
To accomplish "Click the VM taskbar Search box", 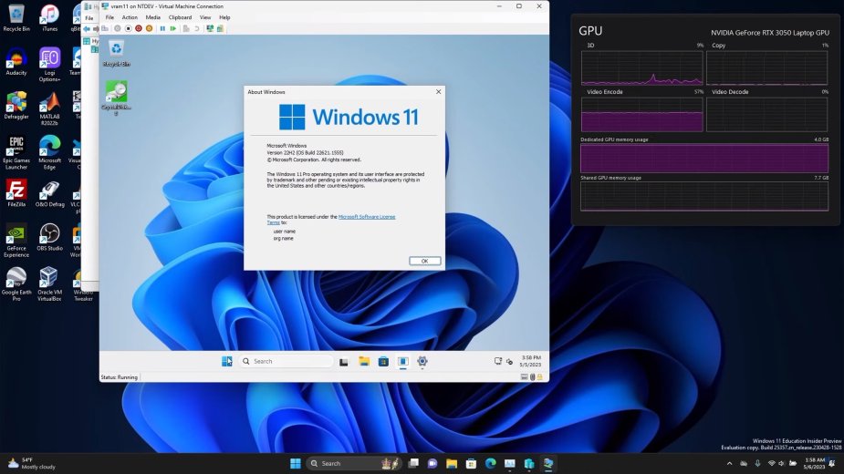I will [x=286, y=362].
